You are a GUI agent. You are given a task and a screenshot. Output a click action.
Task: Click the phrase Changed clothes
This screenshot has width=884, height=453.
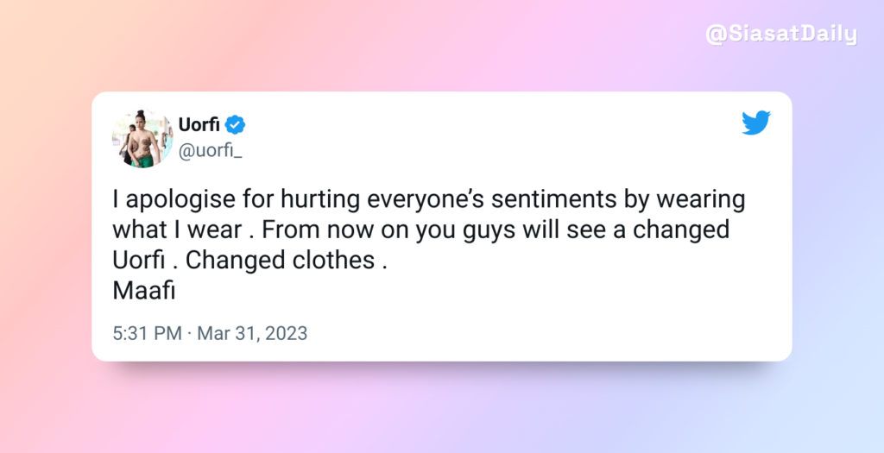[x=281, y=261]
